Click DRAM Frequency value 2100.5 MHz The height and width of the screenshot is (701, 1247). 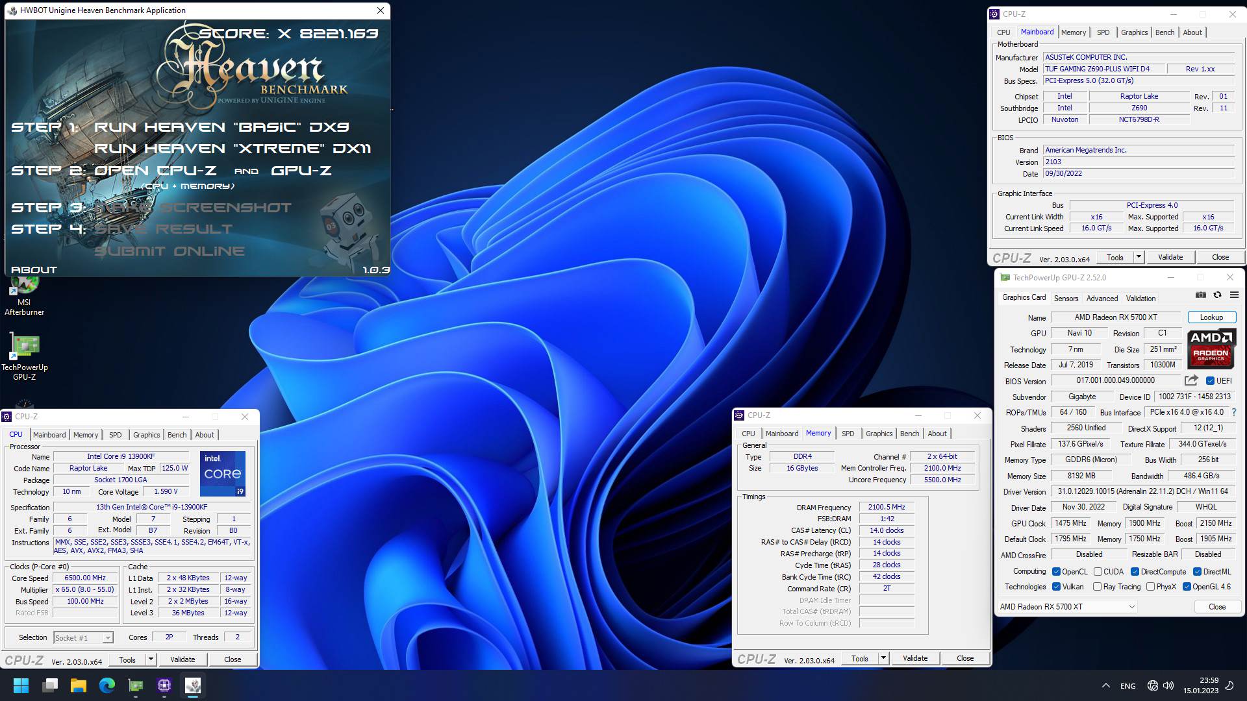(887, 508)
